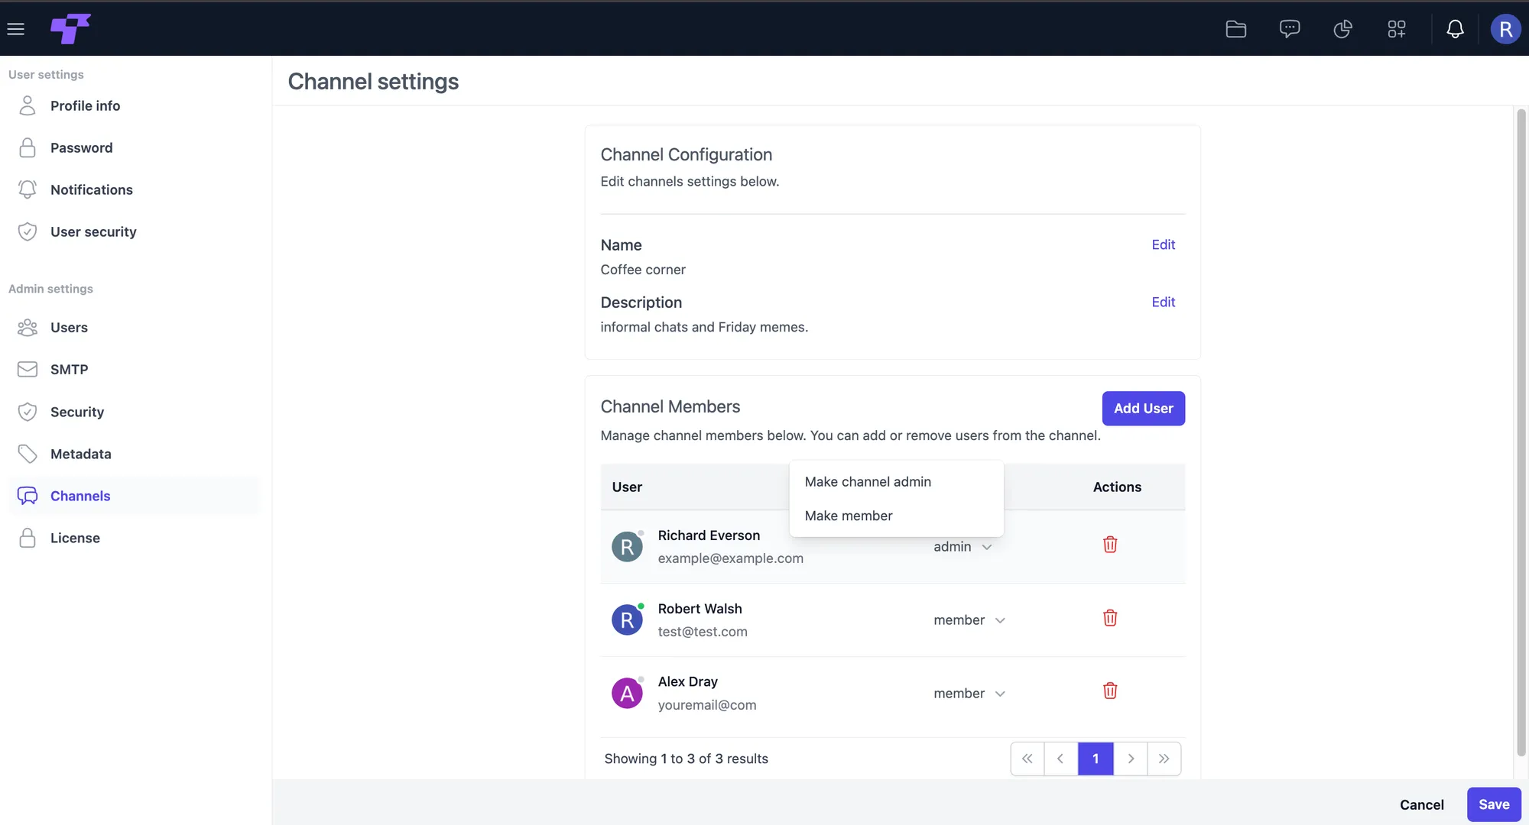Open Security admin settings
1529x825 pixels.
[135, 412]
